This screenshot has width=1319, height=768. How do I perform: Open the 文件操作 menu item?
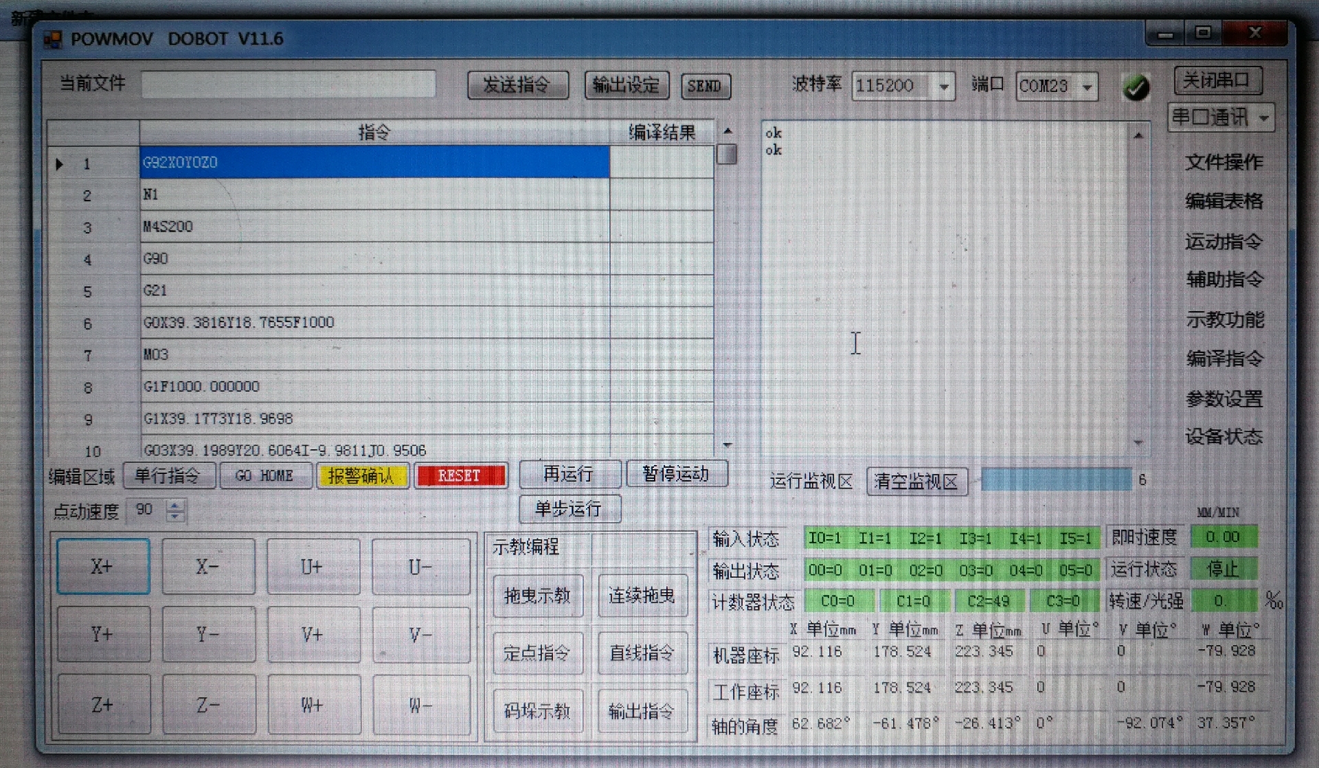tap(1224, 162)
